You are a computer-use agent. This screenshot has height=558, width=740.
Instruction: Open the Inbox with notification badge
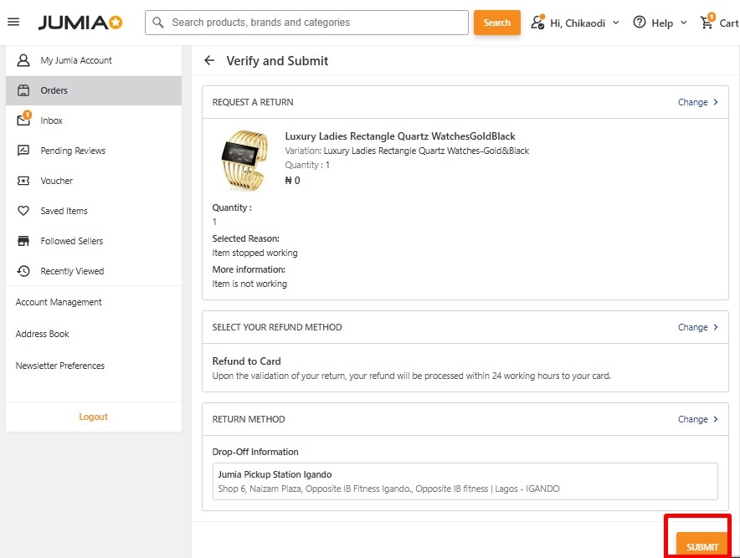click(51, 120)
